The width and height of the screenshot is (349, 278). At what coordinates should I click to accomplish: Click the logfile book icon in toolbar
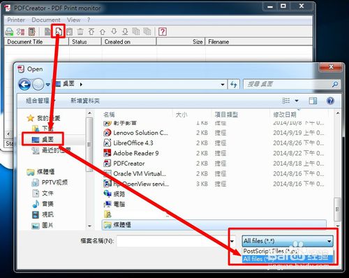tap(31, 31)
